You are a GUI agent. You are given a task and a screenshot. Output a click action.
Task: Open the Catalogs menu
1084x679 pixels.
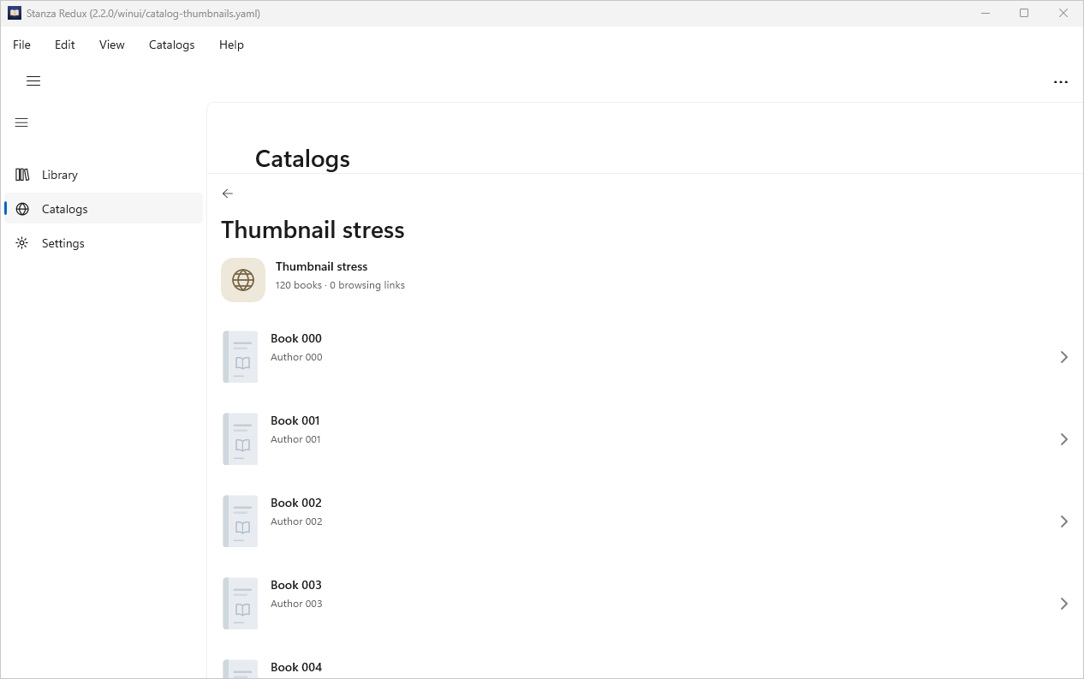[172, 45]
